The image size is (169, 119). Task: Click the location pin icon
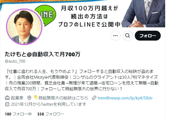click(x=29, y=98)
